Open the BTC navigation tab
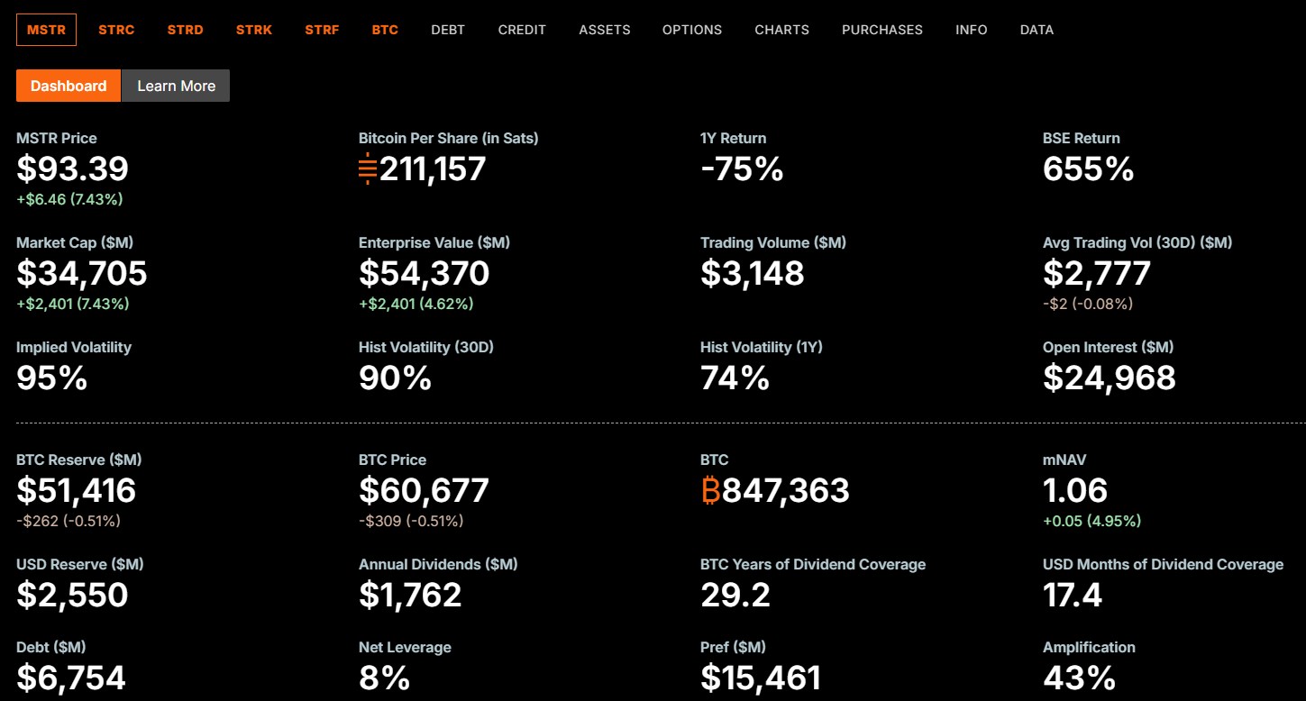 click(x=385, y=30)
